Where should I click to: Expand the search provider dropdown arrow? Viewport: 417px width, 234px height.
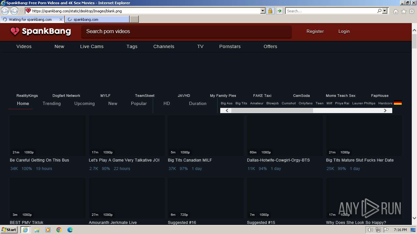click(x=385, y=11)
